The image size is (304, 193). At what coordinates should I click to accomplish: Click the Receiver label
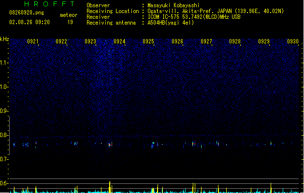pyautogui.click(x=98, y=17)
